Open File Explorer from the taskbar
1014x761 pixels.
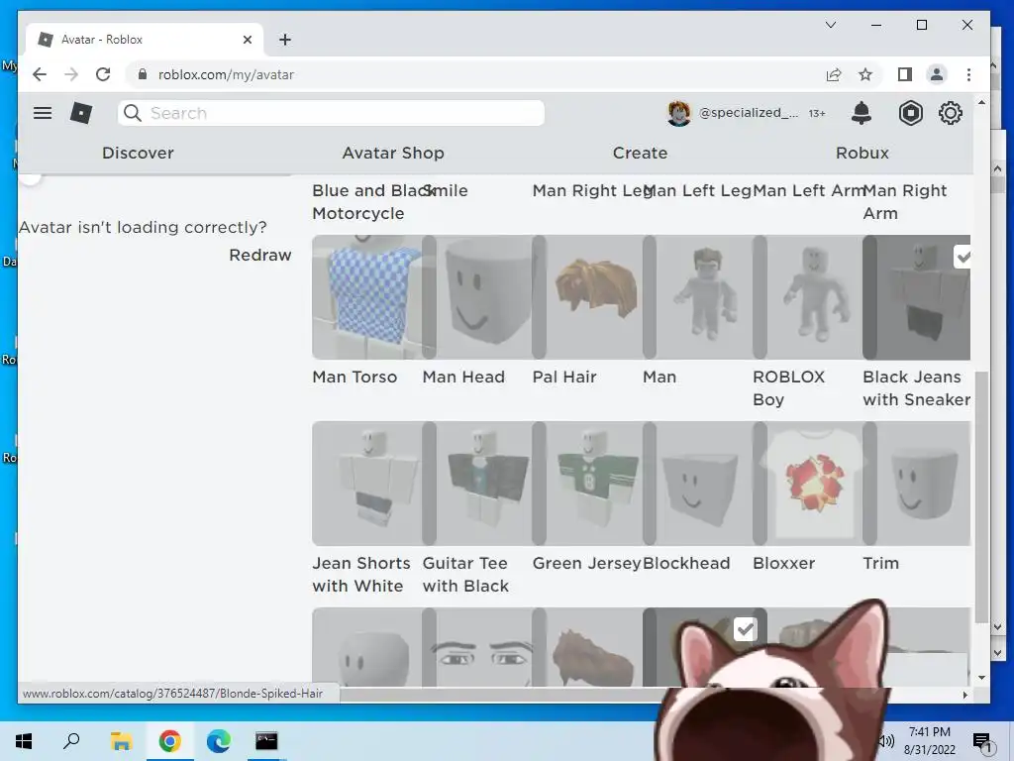click(x=121, y=741)
